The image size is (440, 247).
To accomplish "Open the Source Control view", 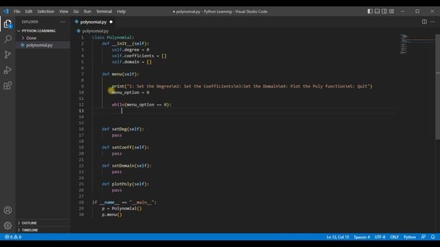I will tap(8, 54).
